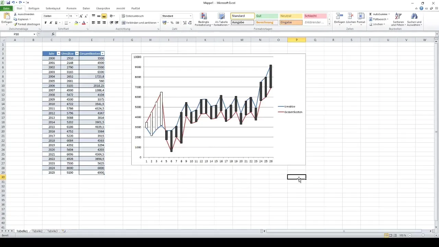Screen dimensions: 439x247
Task: Toggle highlighted bottom vertical alignment
Action: coord(104,16)
